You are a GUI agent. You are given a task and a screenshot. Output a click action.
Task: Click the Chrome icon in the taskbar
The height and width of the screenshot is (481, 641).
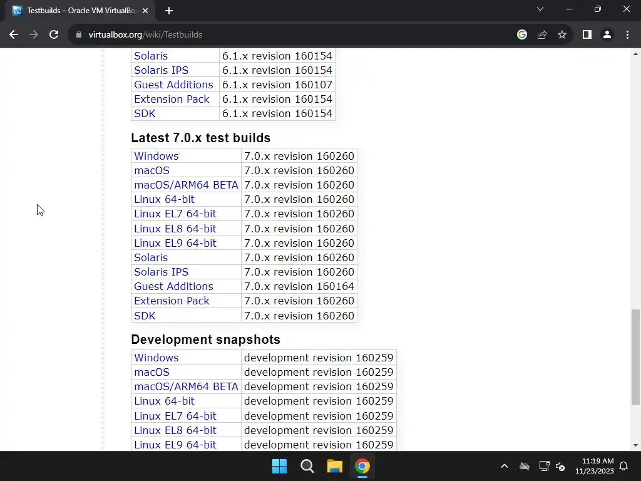pos(362,466)
